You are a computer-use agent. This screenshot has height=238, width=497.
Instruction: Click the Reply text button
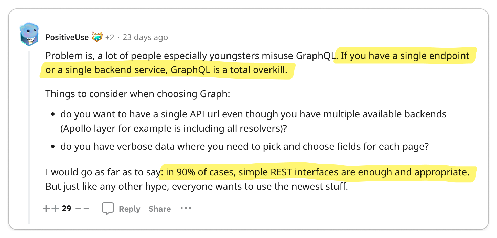tap(129, 209)
